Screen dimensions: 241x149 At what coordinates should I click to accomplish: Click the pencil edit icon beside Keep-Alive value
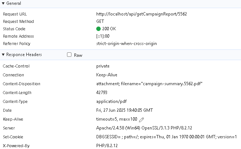point(141,120)
